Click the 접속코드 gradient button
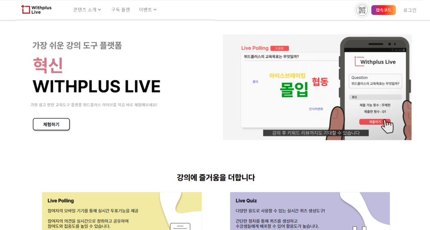Image resolution: width=430 pixels, height=230 pixels. click(384, 10)
